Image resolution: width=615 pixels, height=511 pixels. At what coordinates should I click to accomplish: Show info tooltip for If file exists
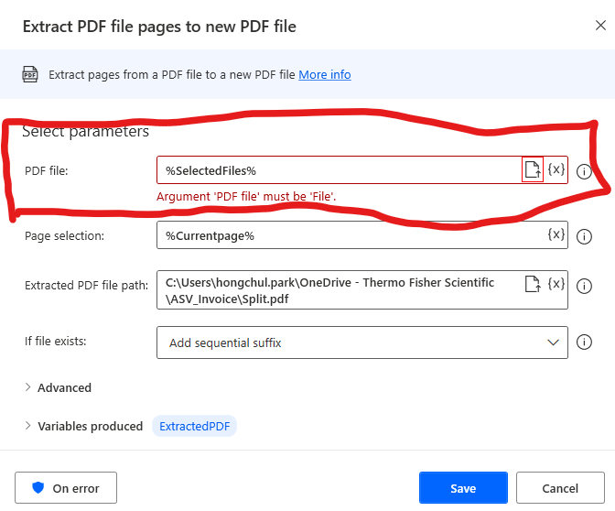(x=584, y=342)
